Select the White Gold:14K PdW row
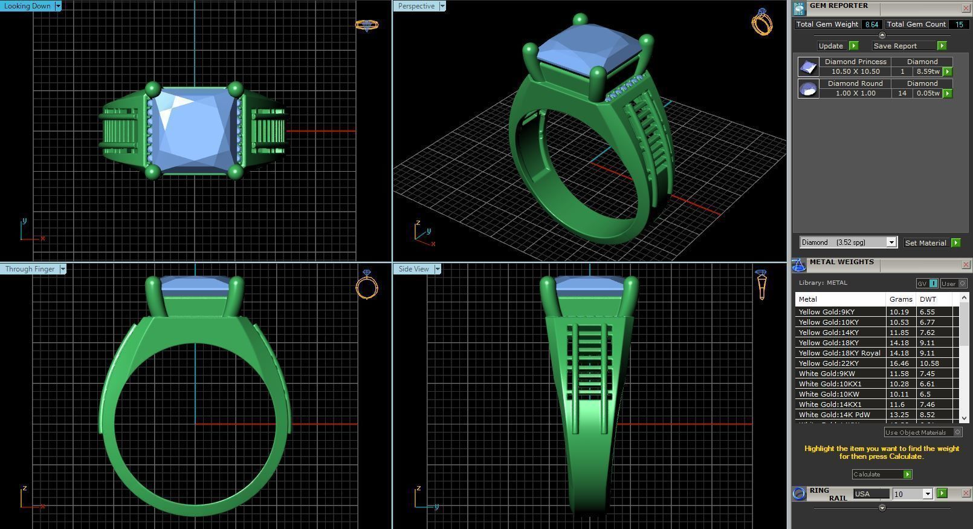Image resolution: width=973 pixels, height=529 pixels. tap(840, 415)
